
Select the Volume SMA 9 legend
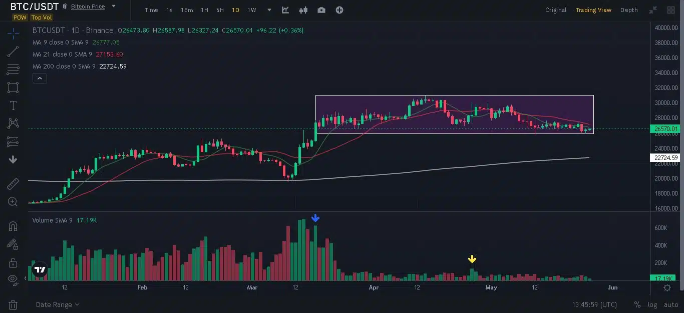pyautogui.click(x=65, y=220)
